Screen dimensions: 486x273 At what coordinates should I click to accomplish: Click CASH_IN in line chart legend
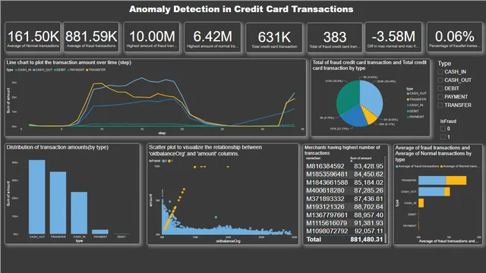(x=24, y=70)
